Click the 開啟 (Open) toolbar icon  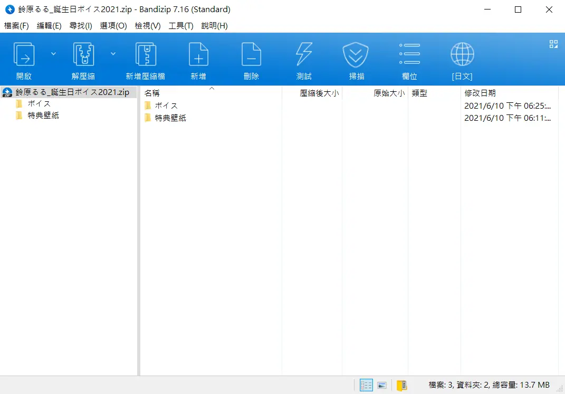(24, 54)
